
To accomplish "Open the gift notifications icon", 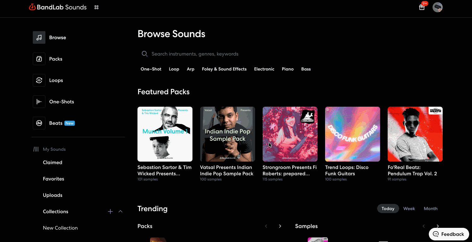I will click(x=422, y=7).
